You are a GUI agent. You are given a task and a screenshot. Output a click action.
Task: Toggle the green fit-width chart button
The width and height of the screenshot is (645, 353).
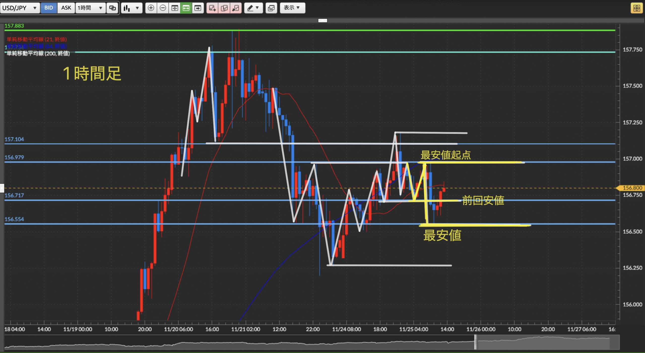pos(186,8)
